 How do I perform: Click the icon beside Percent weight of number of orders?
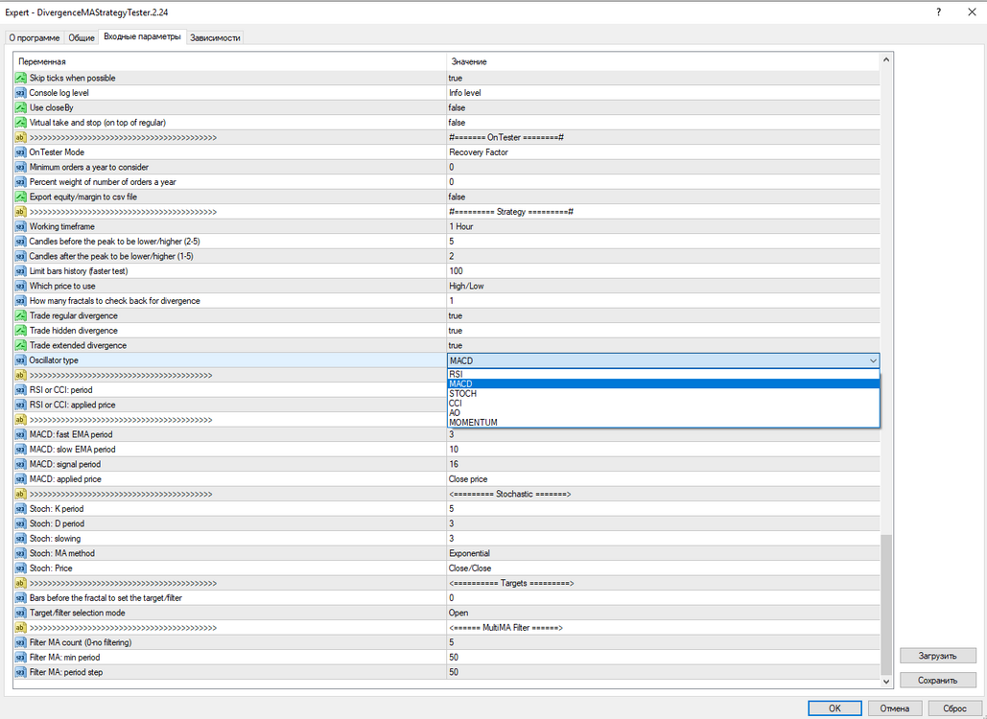point(21,182)
